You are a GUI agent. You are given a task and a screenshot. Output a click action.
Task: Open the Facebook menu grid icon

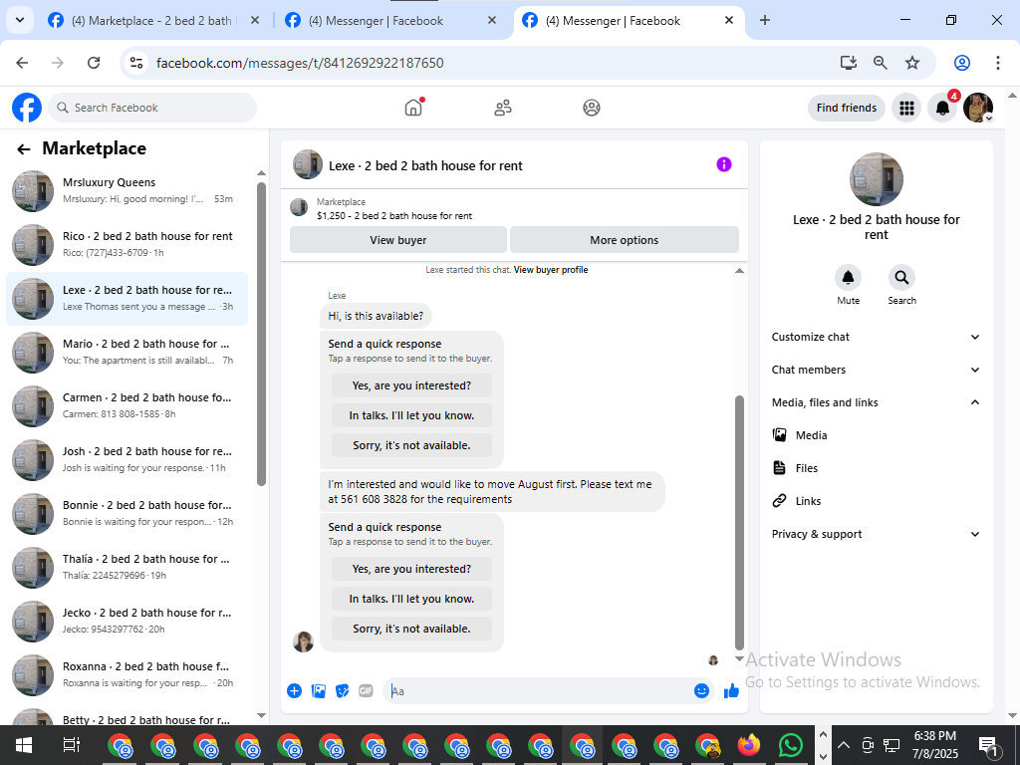coord(906,108)
